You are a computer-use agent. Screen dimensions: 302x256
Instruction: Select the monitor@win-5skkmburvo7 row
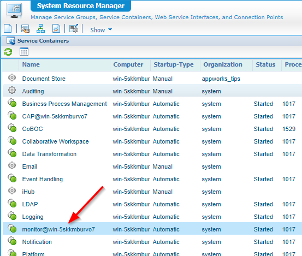tap(152, 229)
